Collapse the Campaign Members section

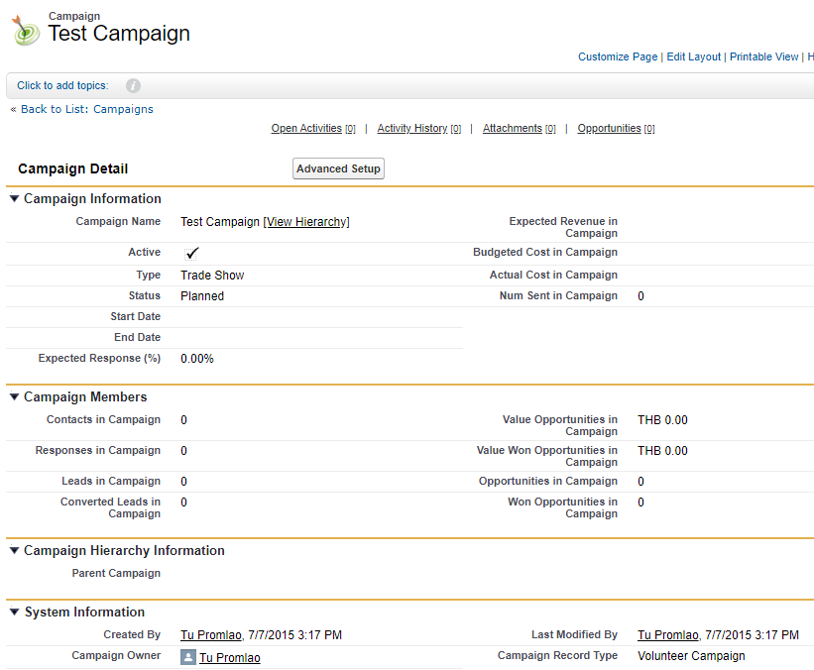[x=14, y=397]
